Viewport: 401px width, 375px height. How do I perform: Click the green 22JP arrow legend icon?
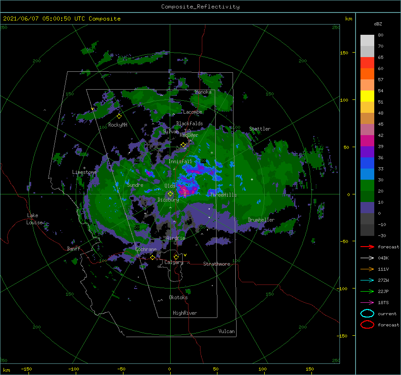tap(367, 291)
